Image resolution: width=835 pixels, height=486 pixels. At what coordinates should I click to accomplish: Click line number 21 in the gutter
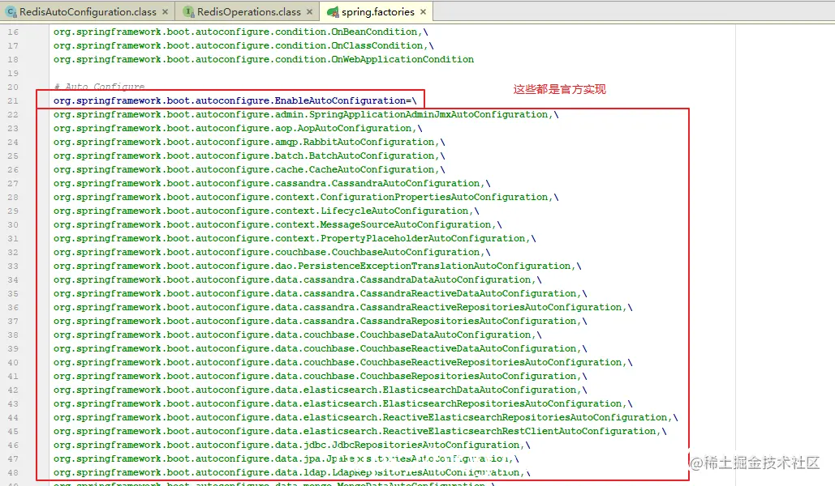(13, 101)
